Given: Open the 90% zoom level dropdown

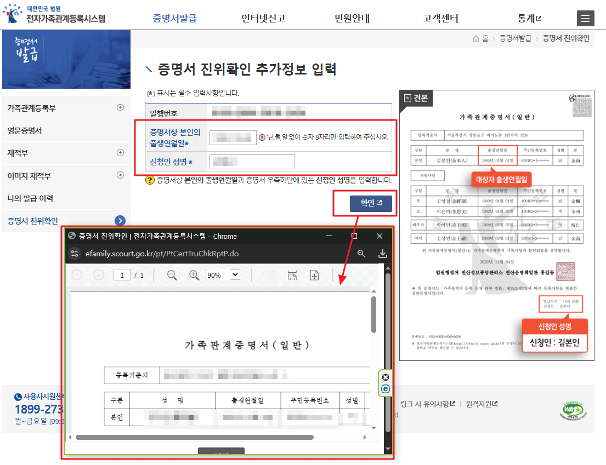Looking at the screenshot, I should point(222,274).
